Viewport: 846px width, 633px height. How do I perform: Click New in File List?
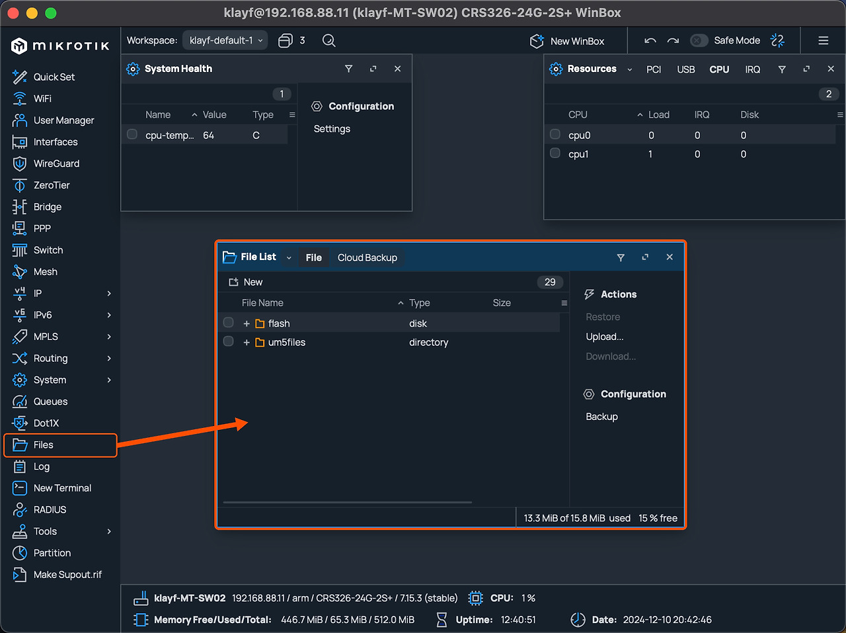(246, 282)
